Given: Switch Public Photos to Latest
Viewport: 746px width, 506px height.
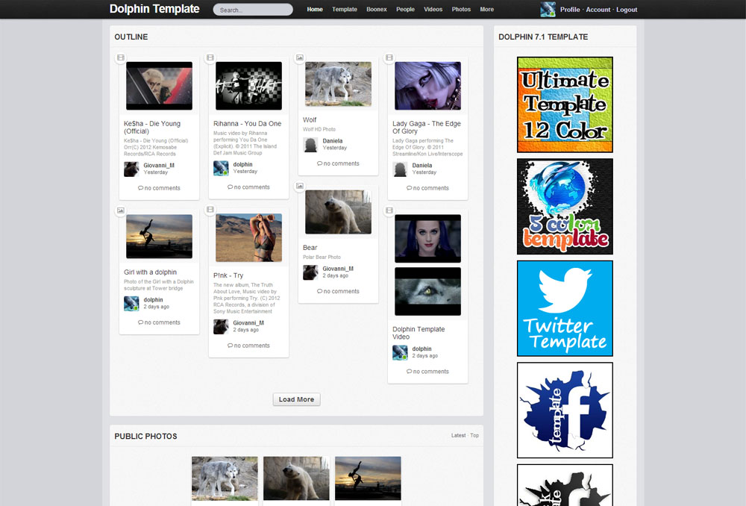Looking at the screenshot, I should [x=458, y=436].
